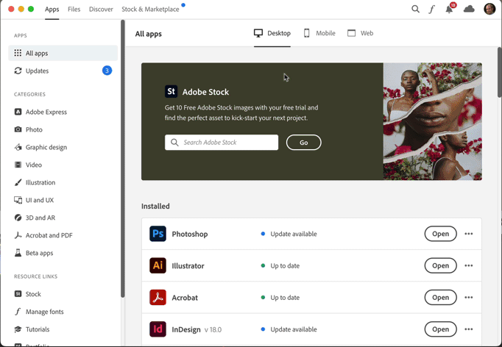The height and width of the screenshot is (347, 502).
Task: Open the Beta apps category
Action: [34, 253]
